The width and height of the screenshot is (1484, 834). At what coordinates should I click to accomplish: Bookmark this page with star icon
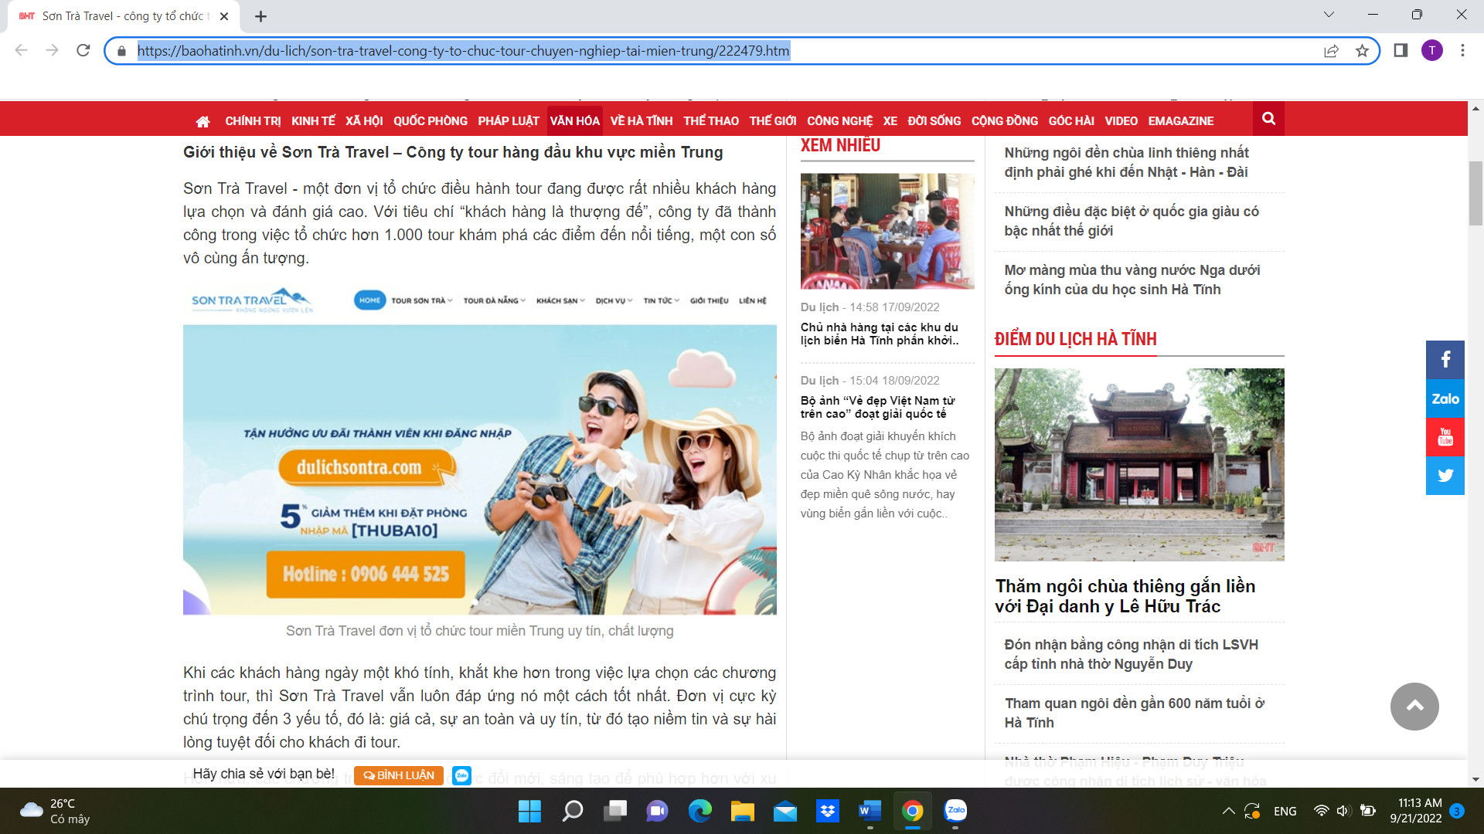[x=1362, y=51]
